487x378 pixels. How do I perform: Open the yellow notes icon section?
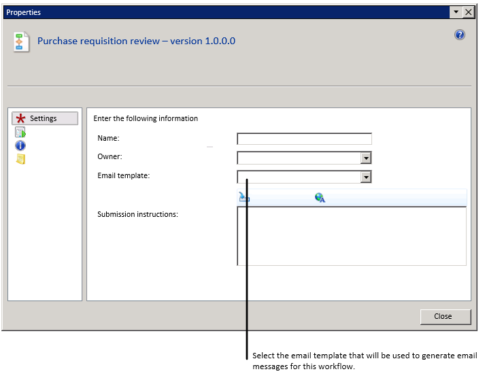pyautogui.click(x=20, y=159)
